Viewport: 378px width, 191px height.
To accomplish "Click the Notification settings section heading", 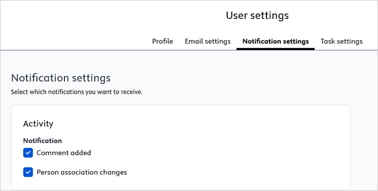I will (x=60, y=78).
